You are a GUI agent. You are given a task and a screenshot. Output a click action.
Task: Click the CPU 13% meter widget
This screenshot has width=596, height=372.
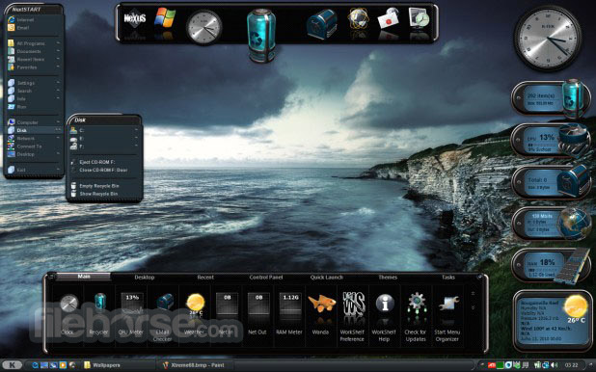[551, 141]
